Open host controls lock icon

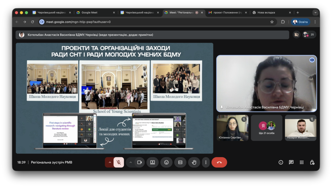pyautogui.click(x=312, y=162)
